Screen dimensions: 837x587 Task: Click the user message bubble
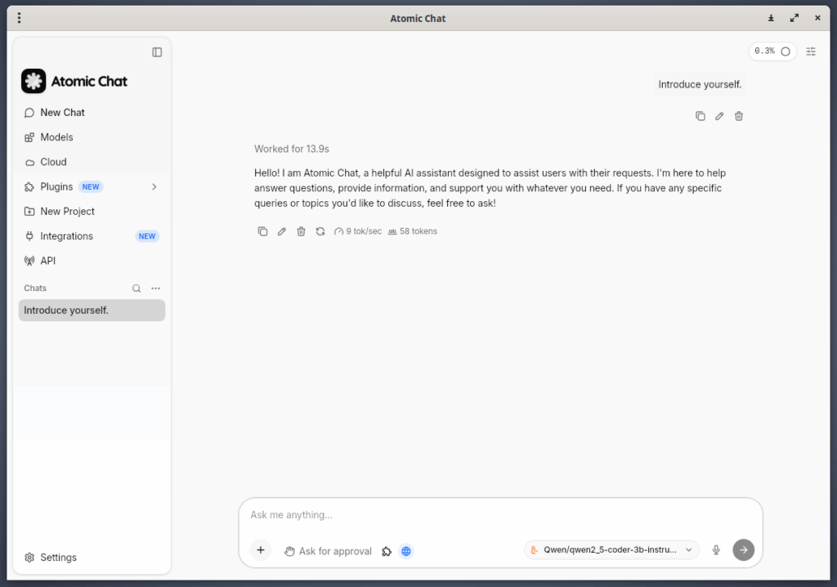700,84
